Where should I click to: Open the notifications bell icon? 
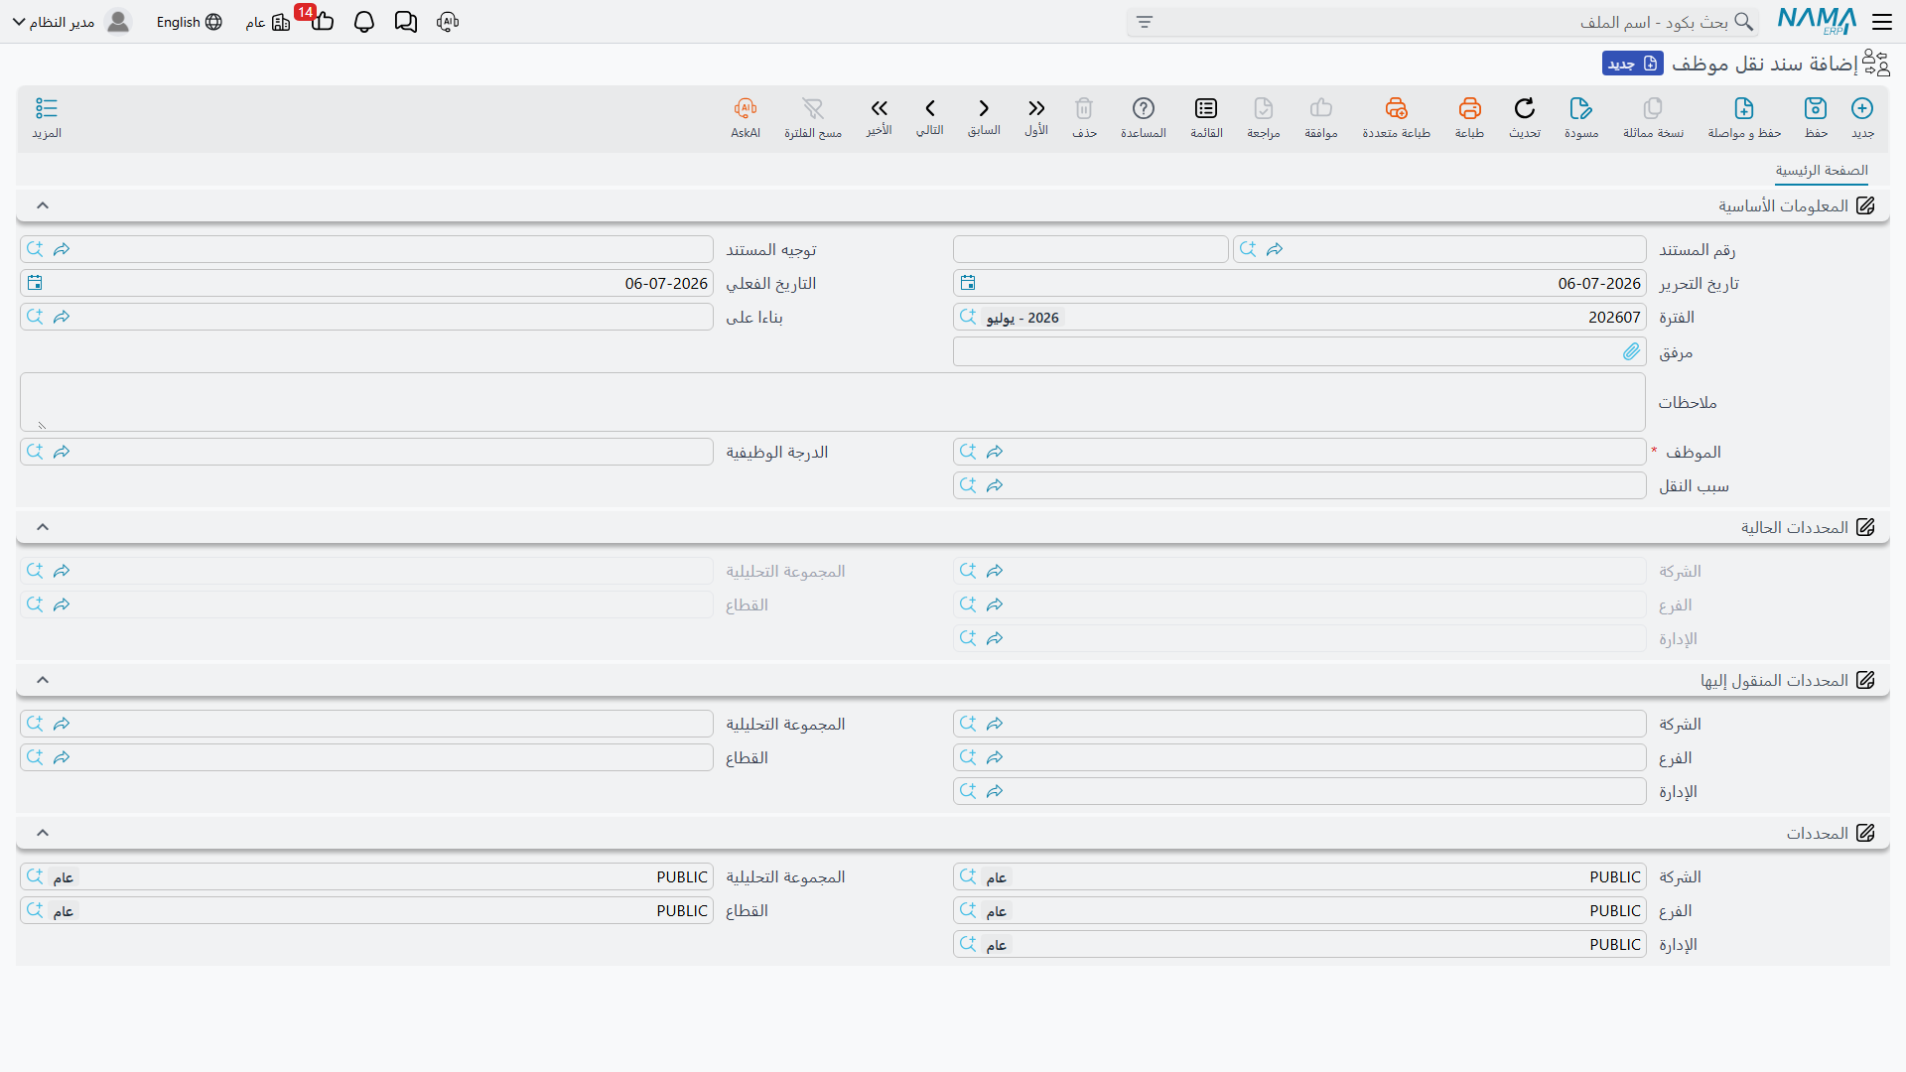(364, 22)
